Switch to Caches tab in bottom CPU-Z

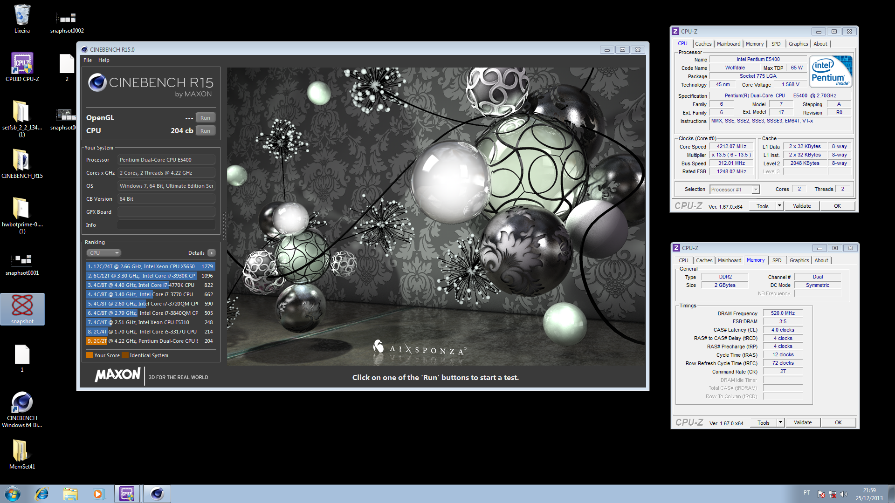704,260
